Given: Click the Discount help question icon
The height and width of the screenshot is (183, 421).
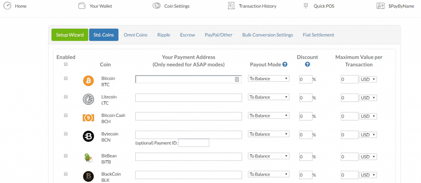Looking at the screenshot, I should 307,64.
